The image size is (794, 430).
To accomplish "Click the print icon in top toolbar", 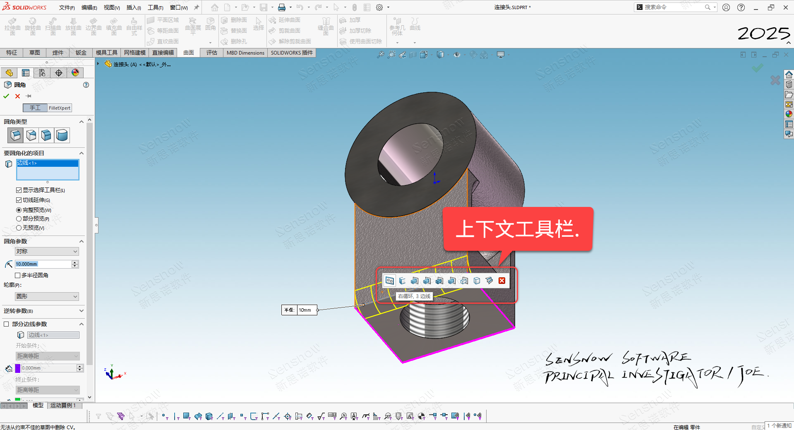I will (x=282, y=7).
